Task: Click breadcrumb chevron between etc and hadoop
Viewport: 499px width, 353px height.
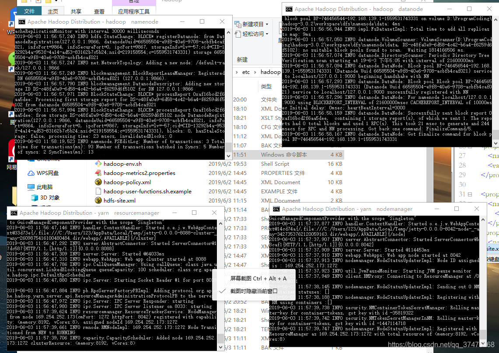Action: click(255, 72)
